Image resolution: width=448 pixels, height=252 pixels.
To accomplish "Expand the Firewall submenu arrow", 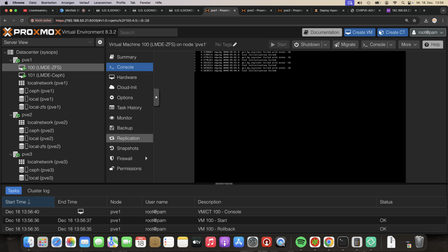I will [x=146, y=158].
